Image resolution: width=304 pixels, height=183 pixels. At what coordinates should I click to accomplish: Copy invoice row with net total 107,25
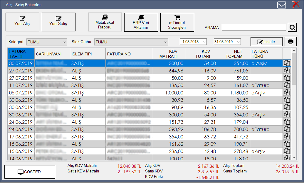pyautogui.click(x=287, y=107)
